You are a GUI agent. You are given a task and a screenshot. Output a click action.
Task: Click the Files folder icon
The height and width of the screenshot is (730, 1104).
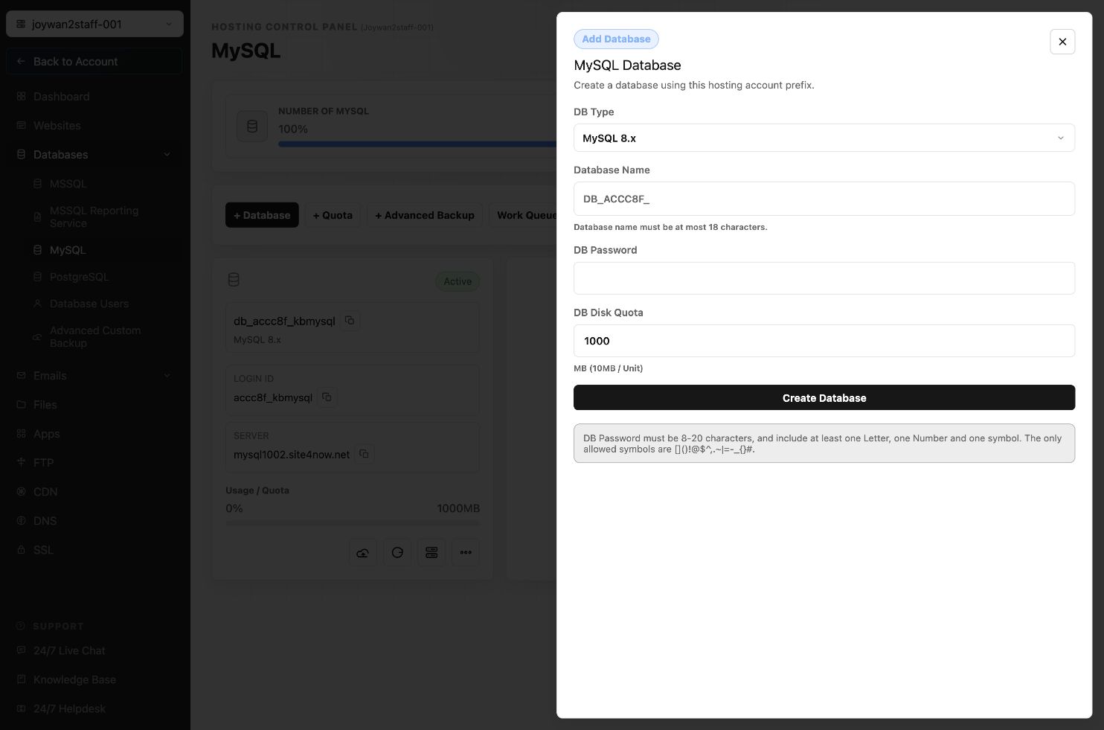(21, 405)
